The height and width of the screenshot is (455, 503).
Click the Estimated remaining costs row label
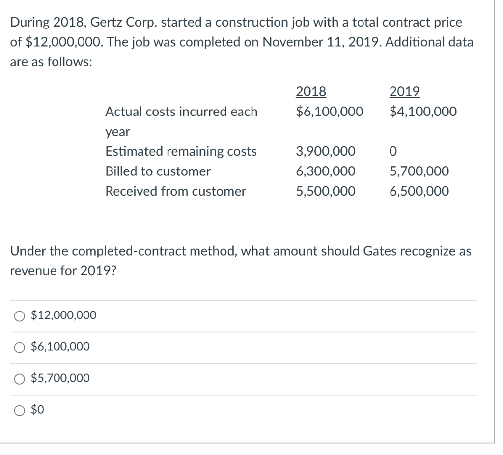(181, 151)
